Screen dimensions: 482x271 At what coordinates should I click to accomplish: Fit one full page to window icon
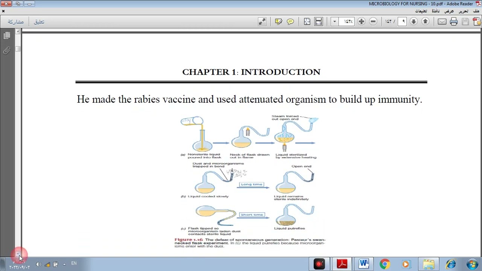[307, 22]
